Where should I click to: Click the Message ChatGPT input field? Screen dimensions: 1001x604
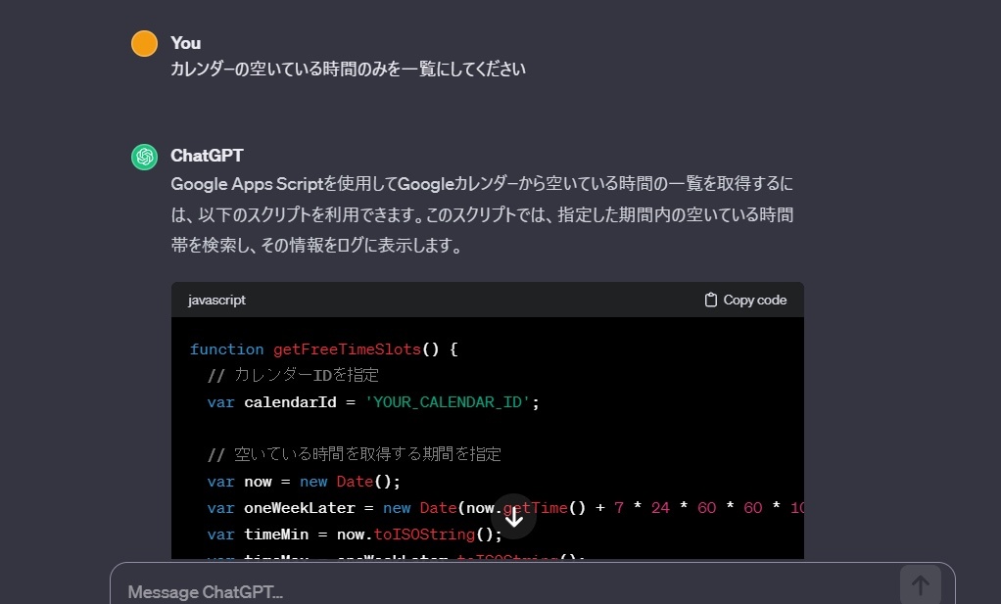click(x=392, y=591)
